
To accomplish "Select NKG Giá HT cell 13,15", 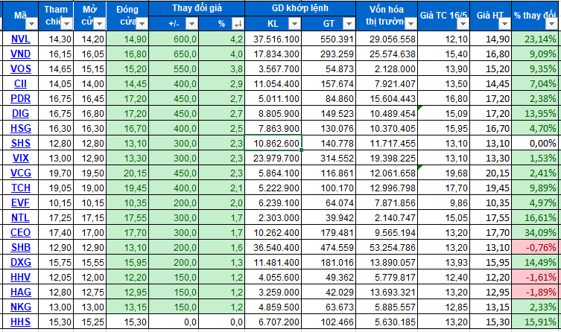I will click(x=491, y=307).
